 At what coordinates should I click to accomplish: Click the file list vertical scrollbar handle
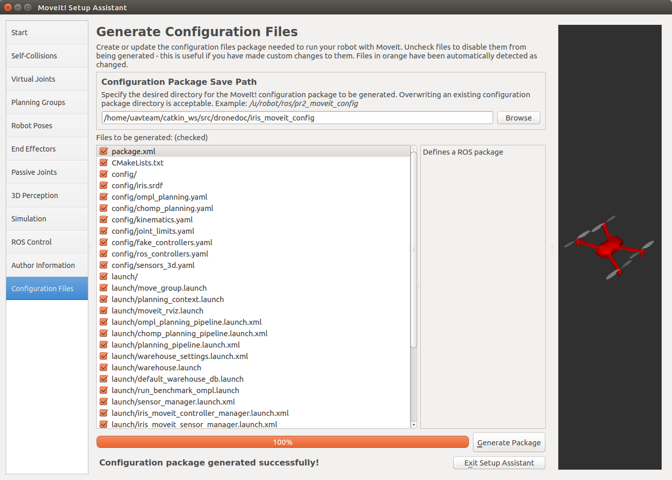tap(414, 250)
